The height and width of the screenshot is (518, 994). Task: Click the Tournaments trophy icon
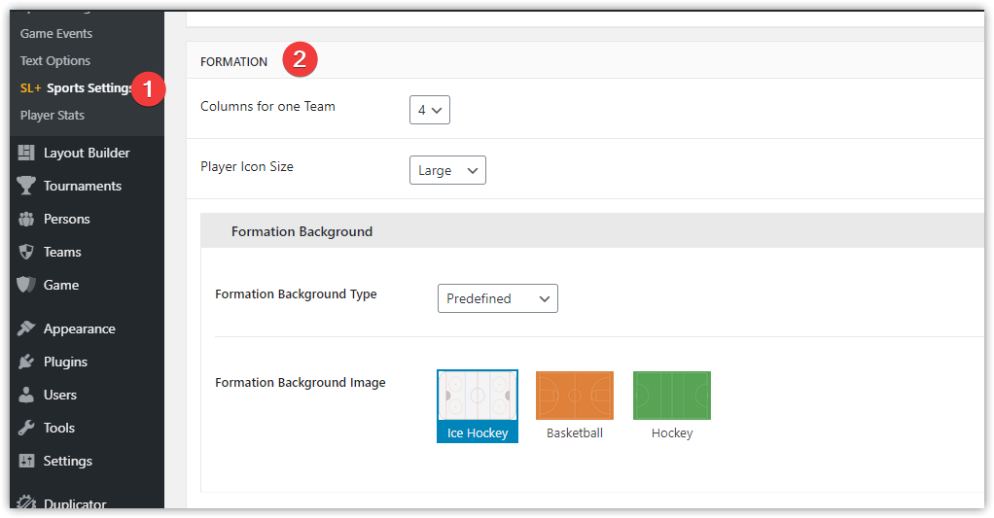tap(26, 186)
